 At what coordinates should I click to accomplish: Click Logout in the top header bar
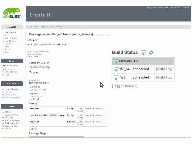186,7
